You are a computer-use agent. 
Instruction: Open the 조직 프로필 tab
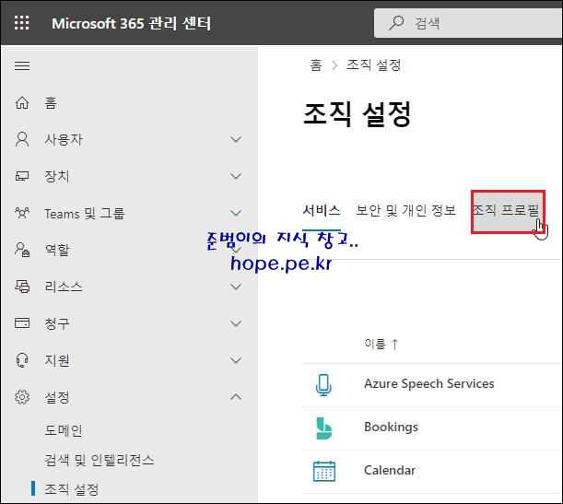pyautogui.click(x=506, y=210)
